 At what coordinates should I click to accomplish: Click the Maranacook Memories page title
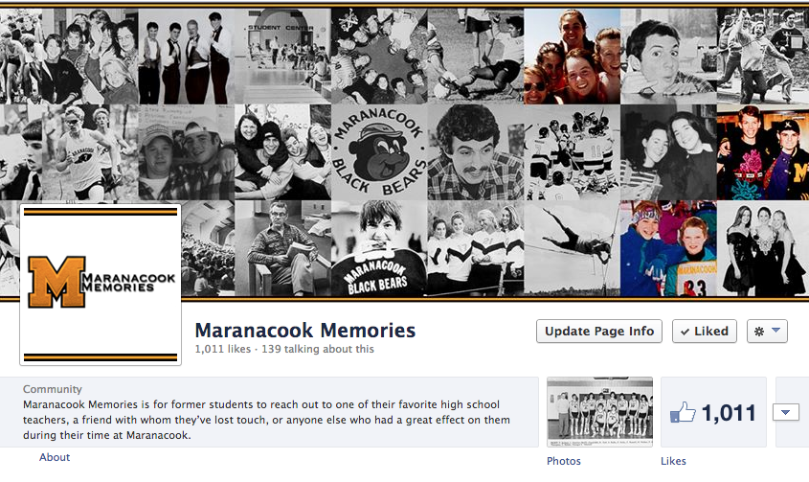click(x=304, y=330)
